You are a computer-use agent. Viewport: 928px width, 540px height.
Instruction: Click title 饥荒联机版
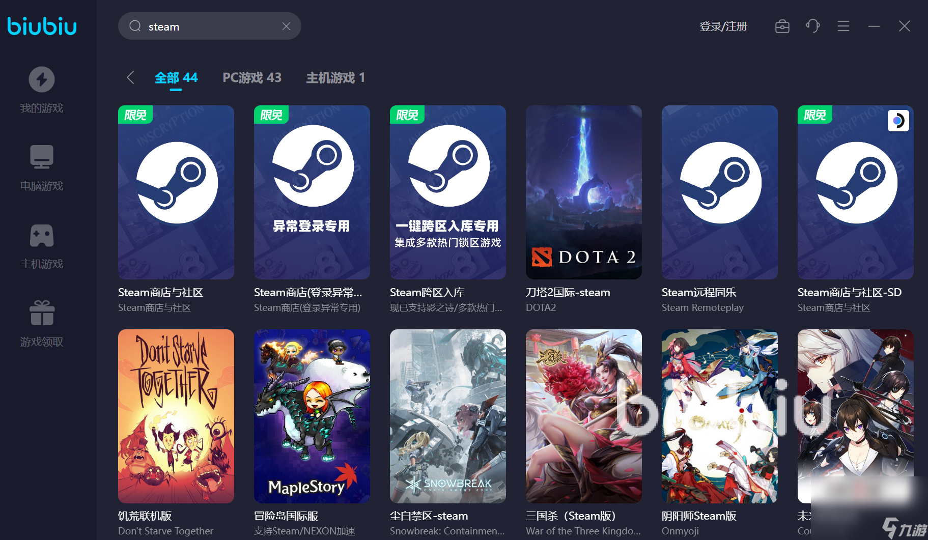click(x=145, y=516)
